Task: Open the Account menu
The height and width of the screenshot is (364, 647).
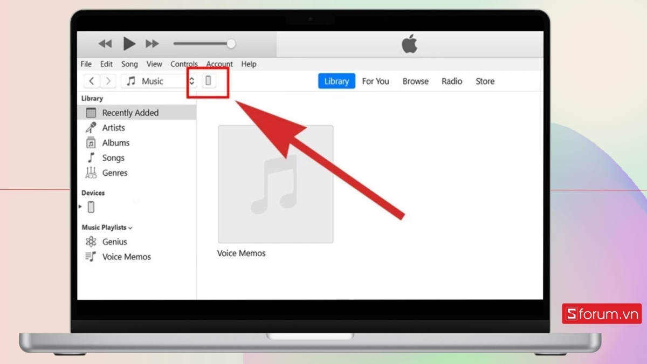Action: (x=219, y=64)
